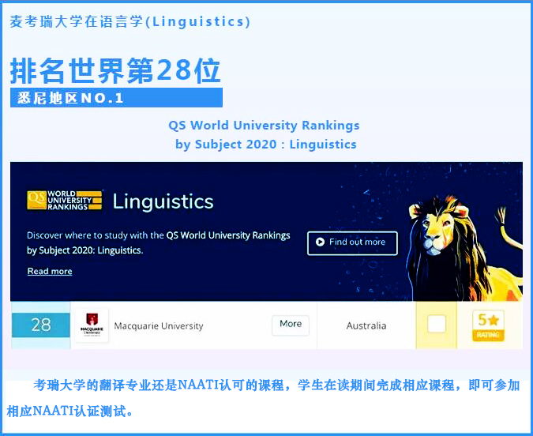Click the QS World University Rankings logo
The width and height of the screenshot is (533, 436).
coord(64,200)
